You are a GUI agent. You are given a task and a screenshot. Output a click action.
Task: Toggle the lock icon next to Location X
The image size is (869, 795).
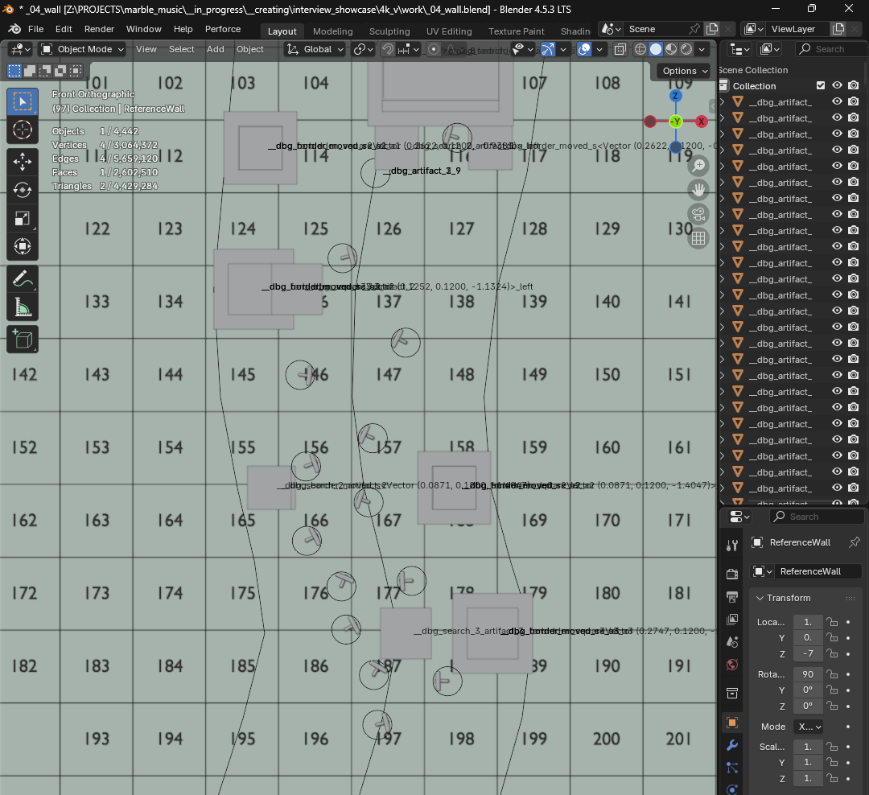[x=832, y=621]
